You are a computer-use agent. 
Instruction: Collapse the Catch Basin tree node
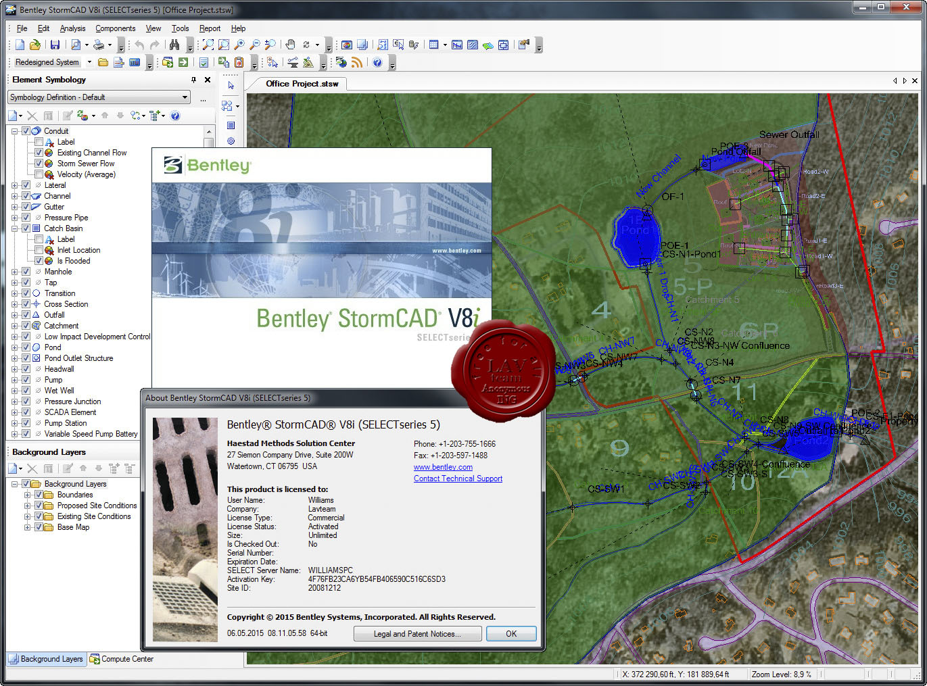(15, 228)
